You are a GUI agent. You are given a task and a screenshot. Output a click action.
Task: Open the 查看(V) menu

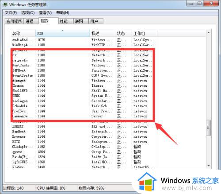pos(45,13)
